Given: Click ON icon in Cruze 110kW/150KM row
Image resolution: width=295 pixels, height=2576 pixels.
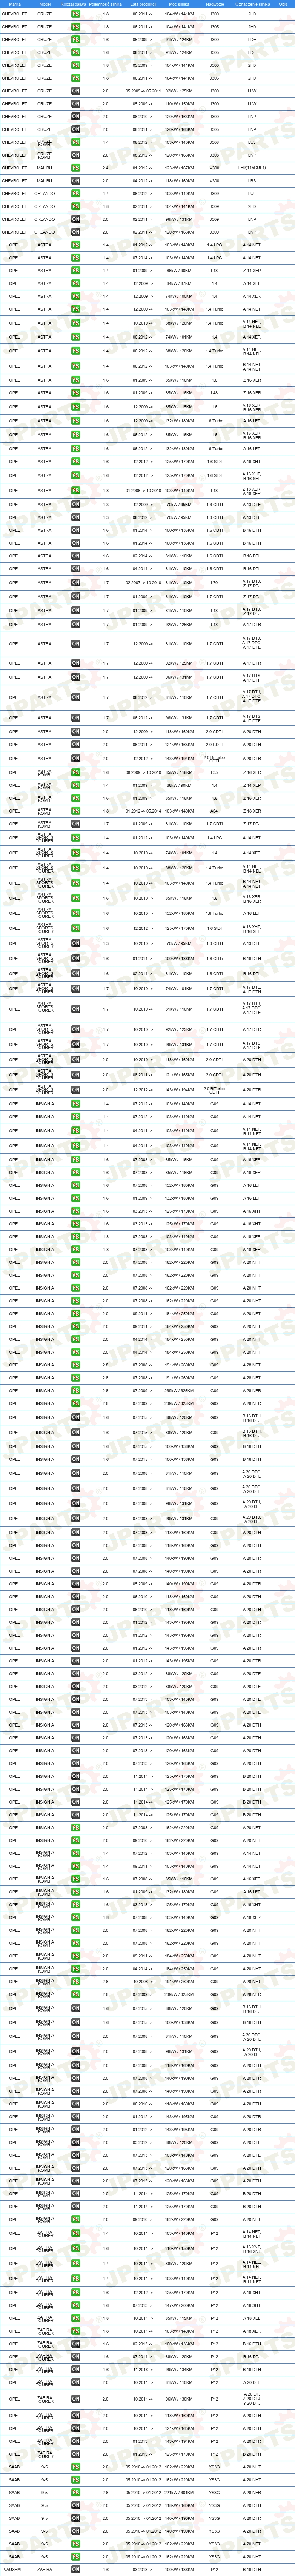Looking at the screenshot, I should pos(76,104).
